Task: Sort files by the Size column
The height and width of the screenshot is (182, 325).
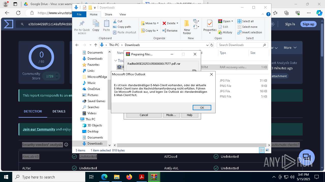Action: pyautogui.click(x=258, y=53)
